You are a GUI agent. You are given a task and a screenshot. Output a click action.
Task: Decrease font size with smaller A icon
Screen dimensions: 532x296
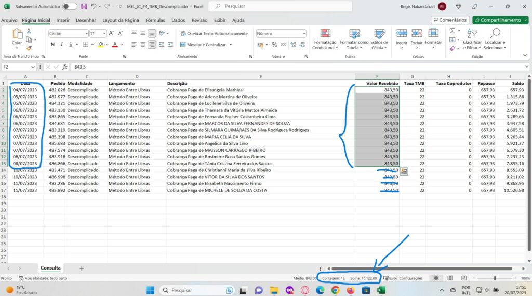click(121, 33)
